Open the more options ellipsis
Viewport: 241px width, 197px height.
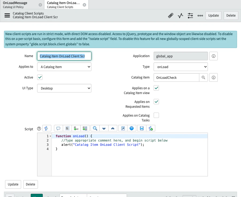pos(200,16)
